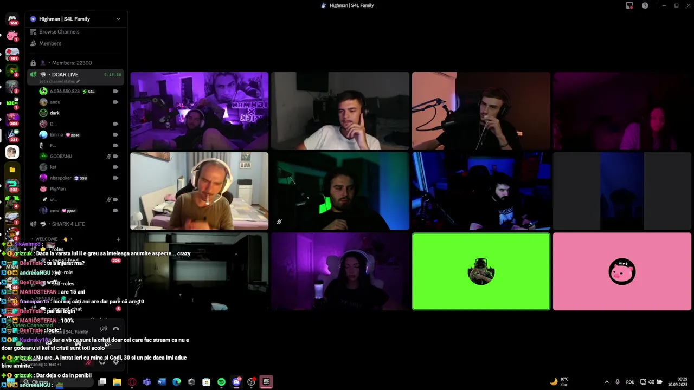Toggle microphone mute in user panel
The height and width of the screenshot is (390, 694).
(x=89, y=362)
